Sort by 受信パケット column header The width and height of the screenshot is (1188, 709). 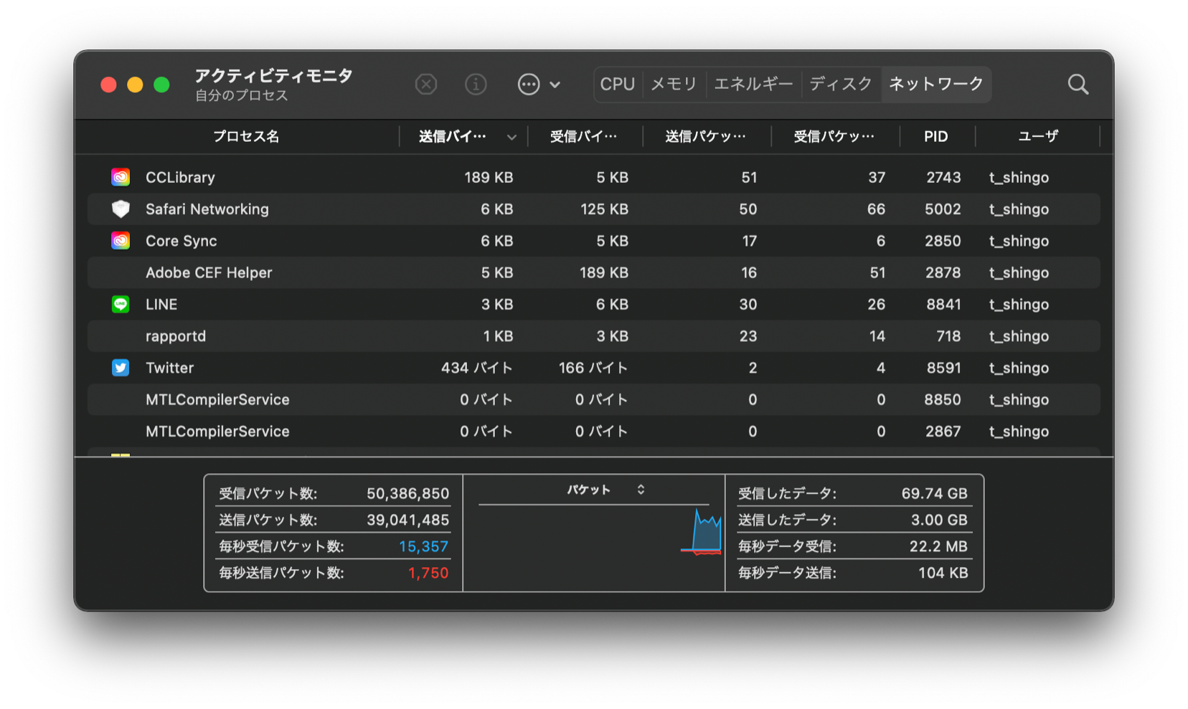click(x=834, y=136)
